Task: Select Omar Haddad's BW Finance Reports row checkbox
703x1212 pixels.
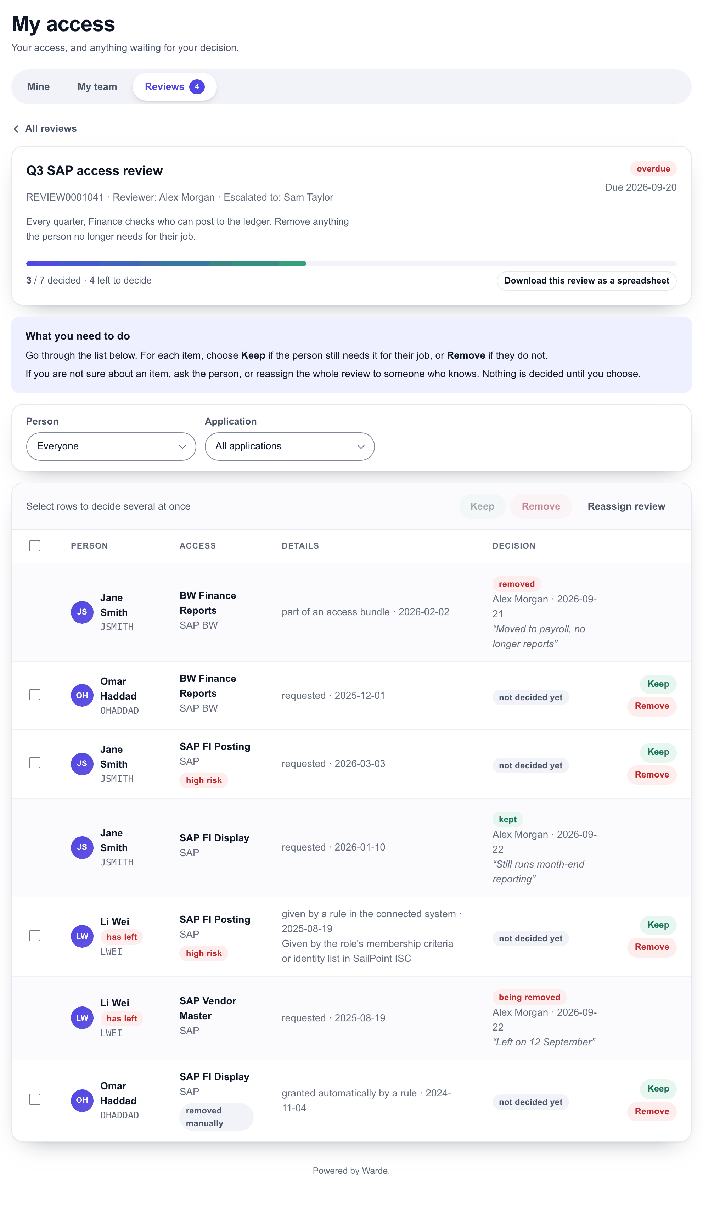Action: point(35,695)
